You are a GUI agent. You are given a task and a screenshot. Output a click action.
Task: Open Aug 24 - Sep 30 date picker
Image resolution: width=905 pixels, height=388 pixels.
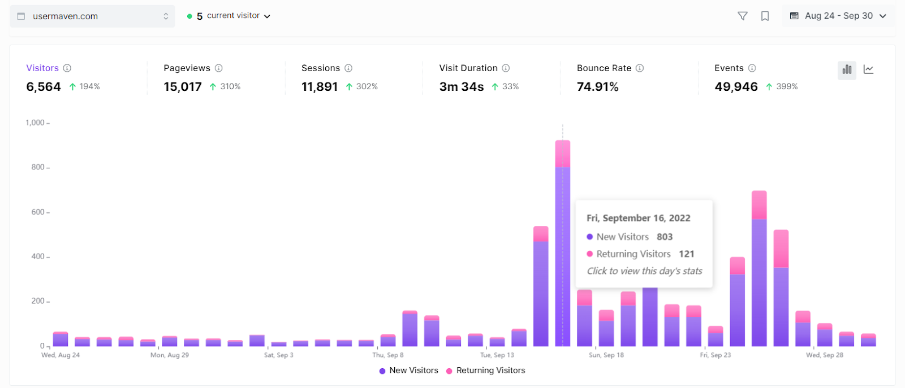[x=838, y=16]
